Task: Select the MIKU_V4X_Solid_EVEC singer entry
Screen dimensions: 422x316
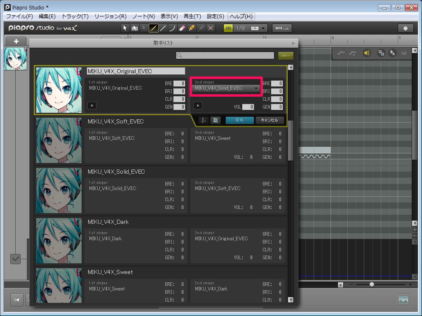Action: pos(161,191)
